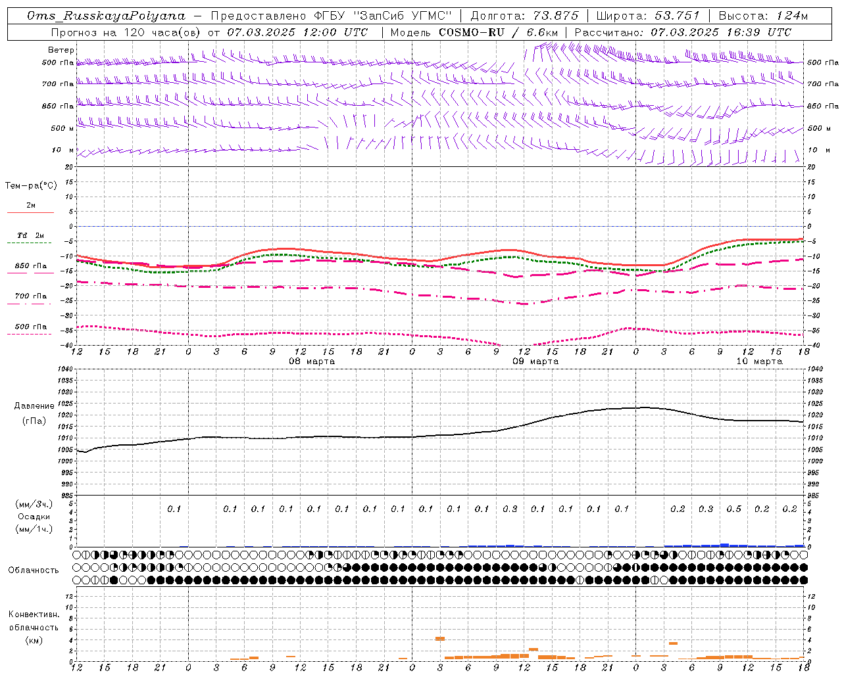This screenshot has width=842, height=673.
Task: Click the (гПа) unit under Давление
Action: (x=34, y=421)
